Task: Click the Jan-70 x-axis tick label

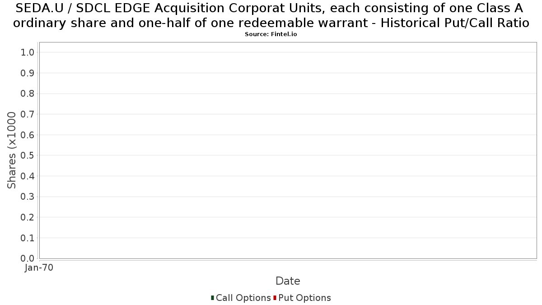Action: point(39,267)
